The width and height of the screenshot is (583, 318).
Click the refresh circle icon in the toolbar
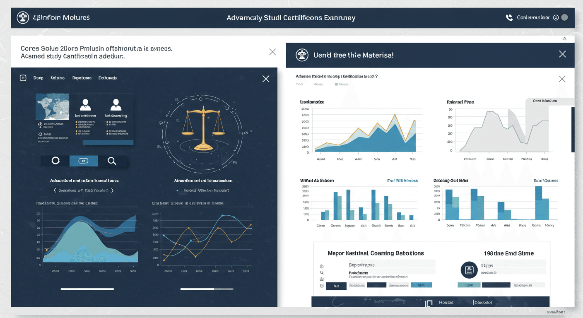point(55,161)
